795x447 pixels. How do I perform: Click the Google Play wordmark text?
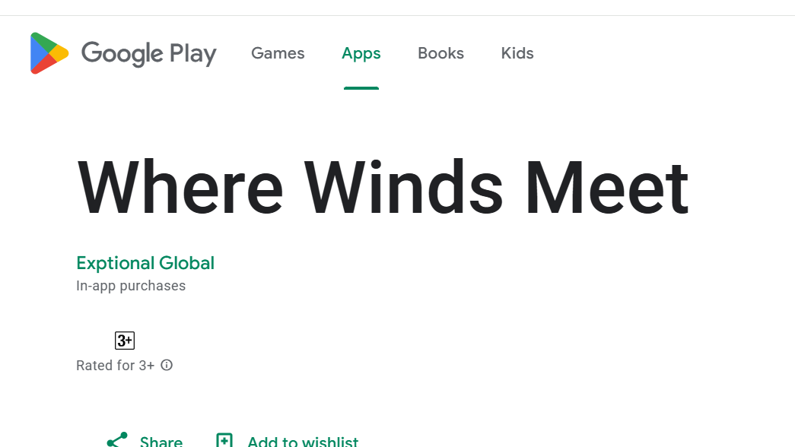tap(149, 54)
